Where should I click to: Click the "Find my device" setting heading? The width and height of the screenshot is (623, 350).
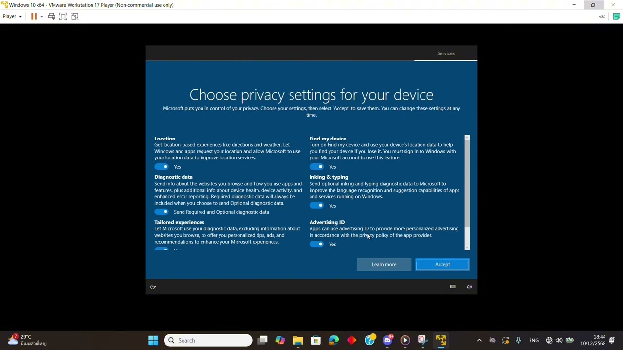pos(328,139)
